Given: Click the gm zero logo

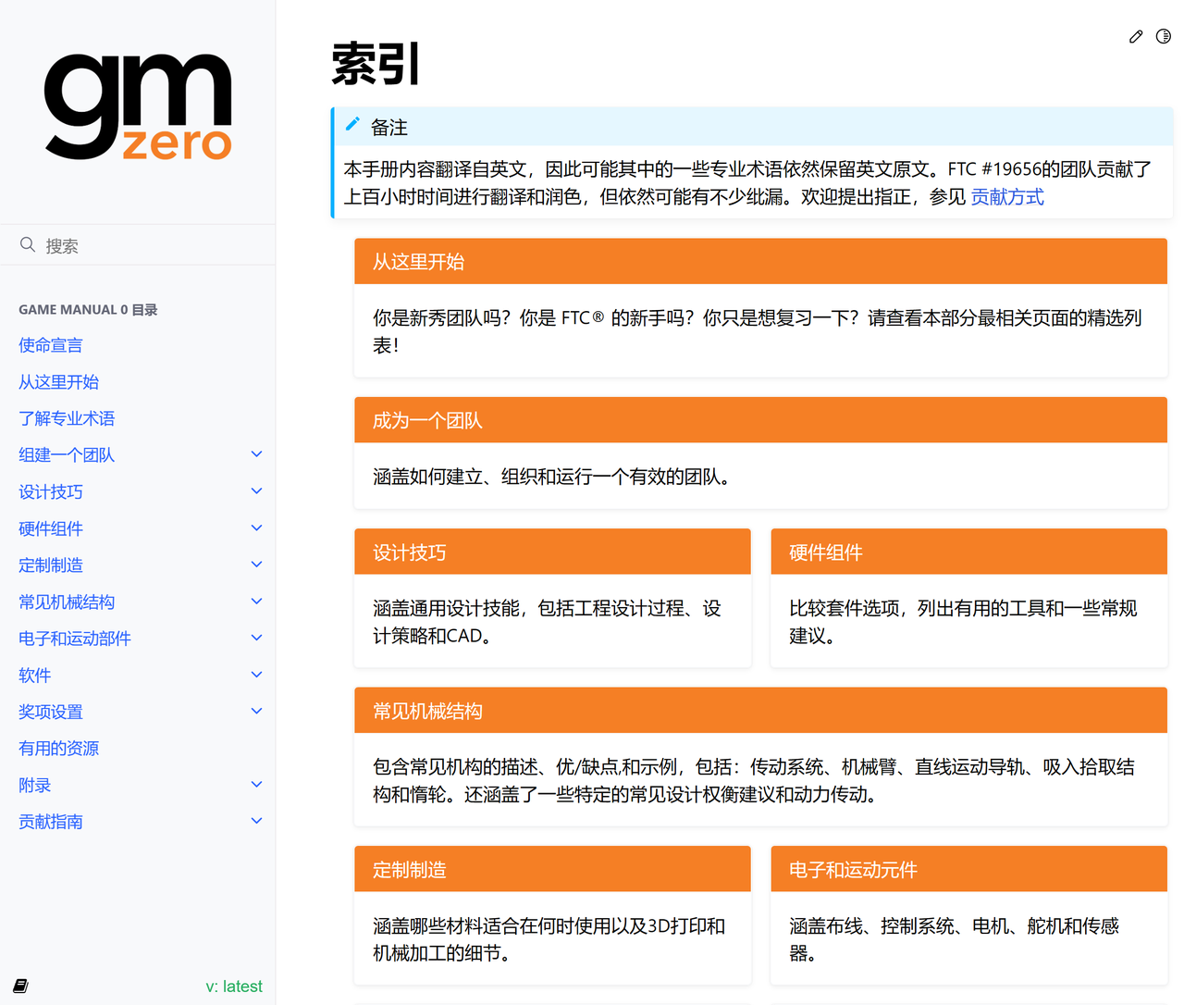Looking at the screenshot, I should click(x=138, y=106).
